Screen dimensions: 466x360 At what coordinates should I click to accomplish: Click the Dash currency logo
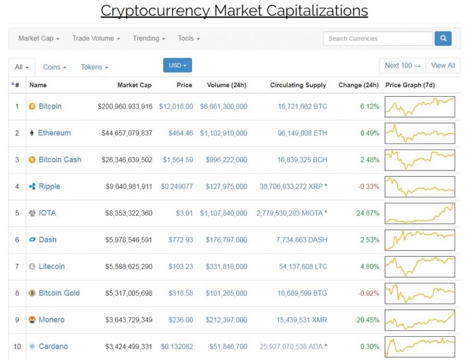(x=33, y=240)
